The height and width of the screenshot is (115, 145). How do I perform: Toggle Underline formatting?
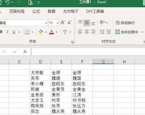click(14, 32)
